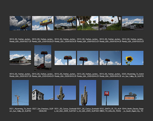Open the tall portrait cactus thumbnail 5L8Y569
The height and width of the screenshot is (121, 153).
pyautogui.click(x=88, y=93)
